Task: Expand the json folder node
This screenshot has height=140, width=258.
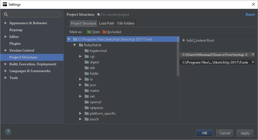Action: [81, 85]
